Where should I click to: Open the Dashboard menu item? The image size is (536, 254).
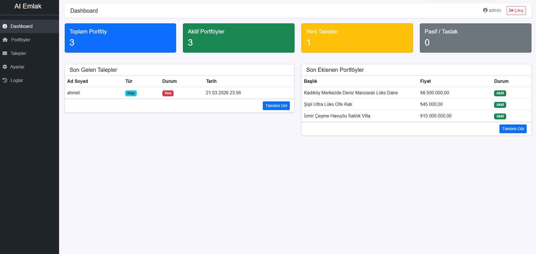(x=30, y=26)
